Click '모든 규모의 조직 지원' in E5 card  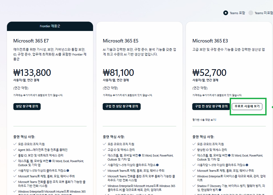121,144
